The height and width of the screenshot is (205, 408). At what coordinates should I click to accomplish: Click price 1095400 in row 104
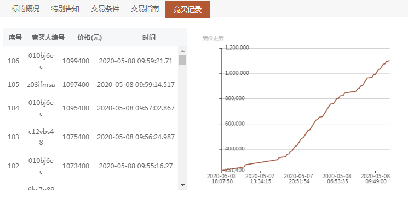point(76,108)
